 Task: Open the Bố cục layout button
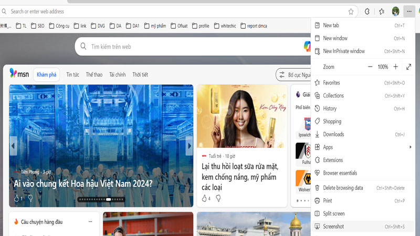(x=293, y=75)
